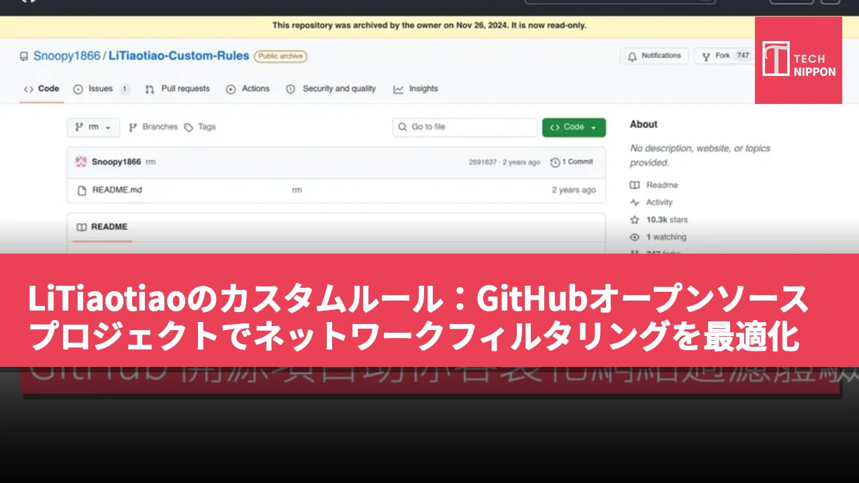Click the Go to file search field
The height and width of the screenshot is (483, 859).
[x=465, y=127]
